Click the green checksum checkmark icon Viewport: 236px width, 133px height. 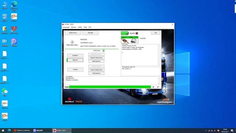(x=103, y=51)
